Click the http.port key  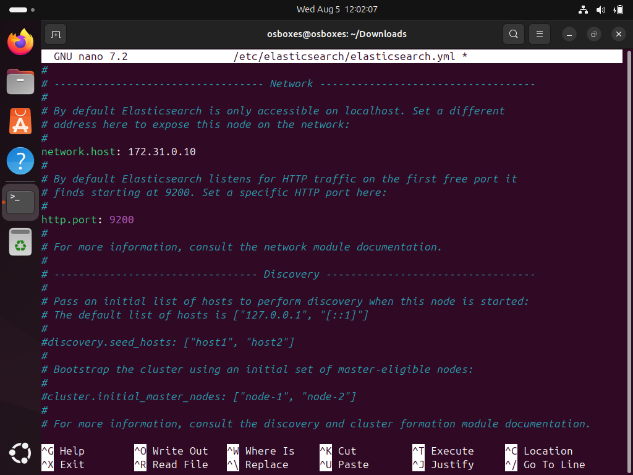[x=69, y=220]
